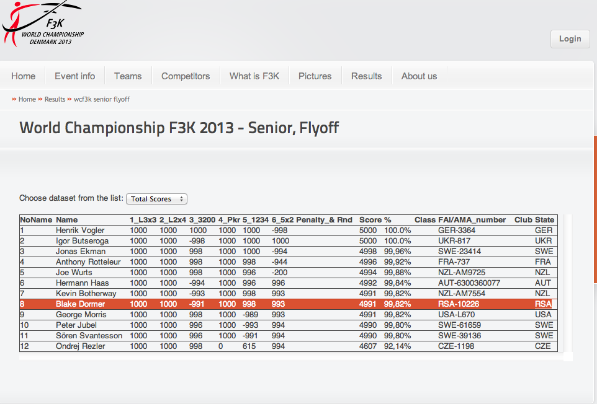This screenshot has height=404, width=597.
Task: Select the Ondrej Rezler row
Action: click(288, 346)
